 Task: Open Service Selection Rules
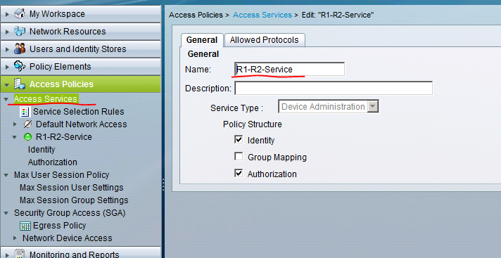click(79, 112)
